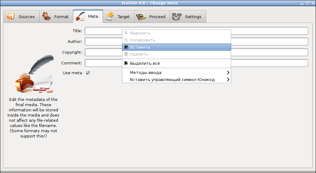Maximize the traGtor window
The image size is (316, 173).
307,3
